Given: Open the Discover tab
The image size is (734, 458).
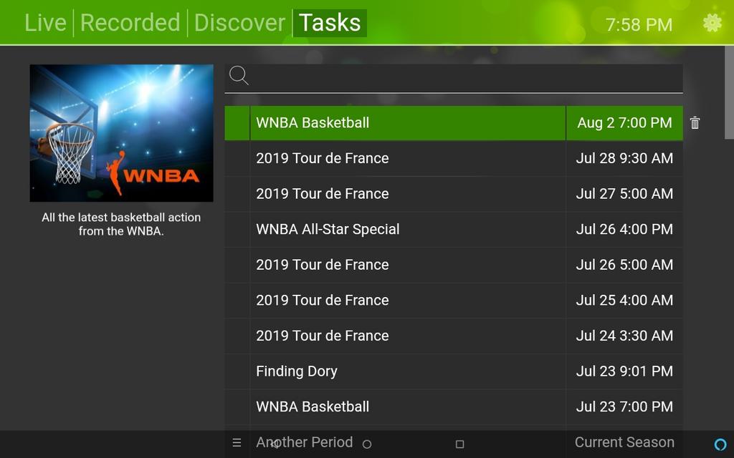Looking at the screenshot, I should [x=239, y=22].
